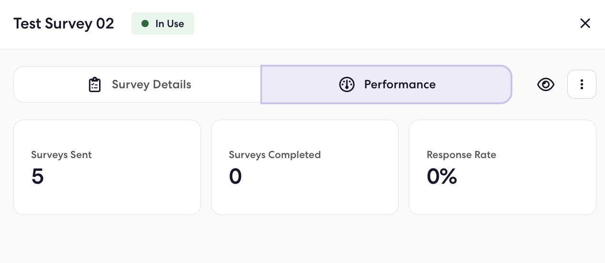
Task: Click the Surveys Sent value 5
Action: coord(38,177)
